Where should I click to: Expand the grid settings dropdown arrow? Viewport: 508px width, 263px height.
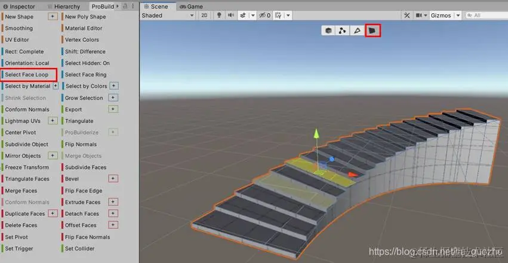coord(288,15)
